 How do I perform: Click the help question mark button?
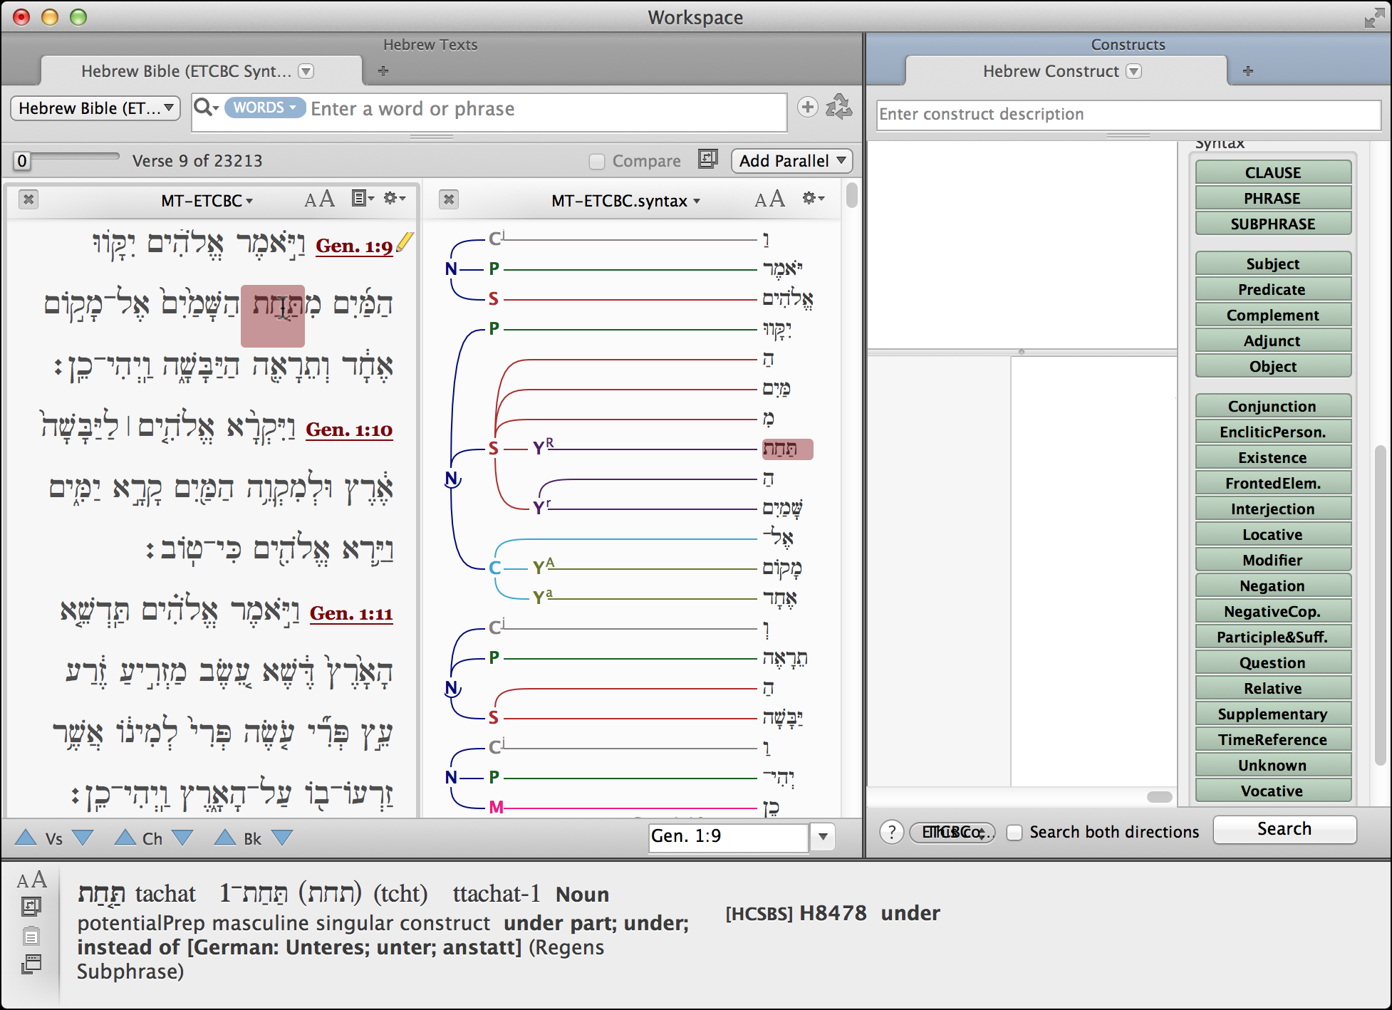[x=891, y=831]
